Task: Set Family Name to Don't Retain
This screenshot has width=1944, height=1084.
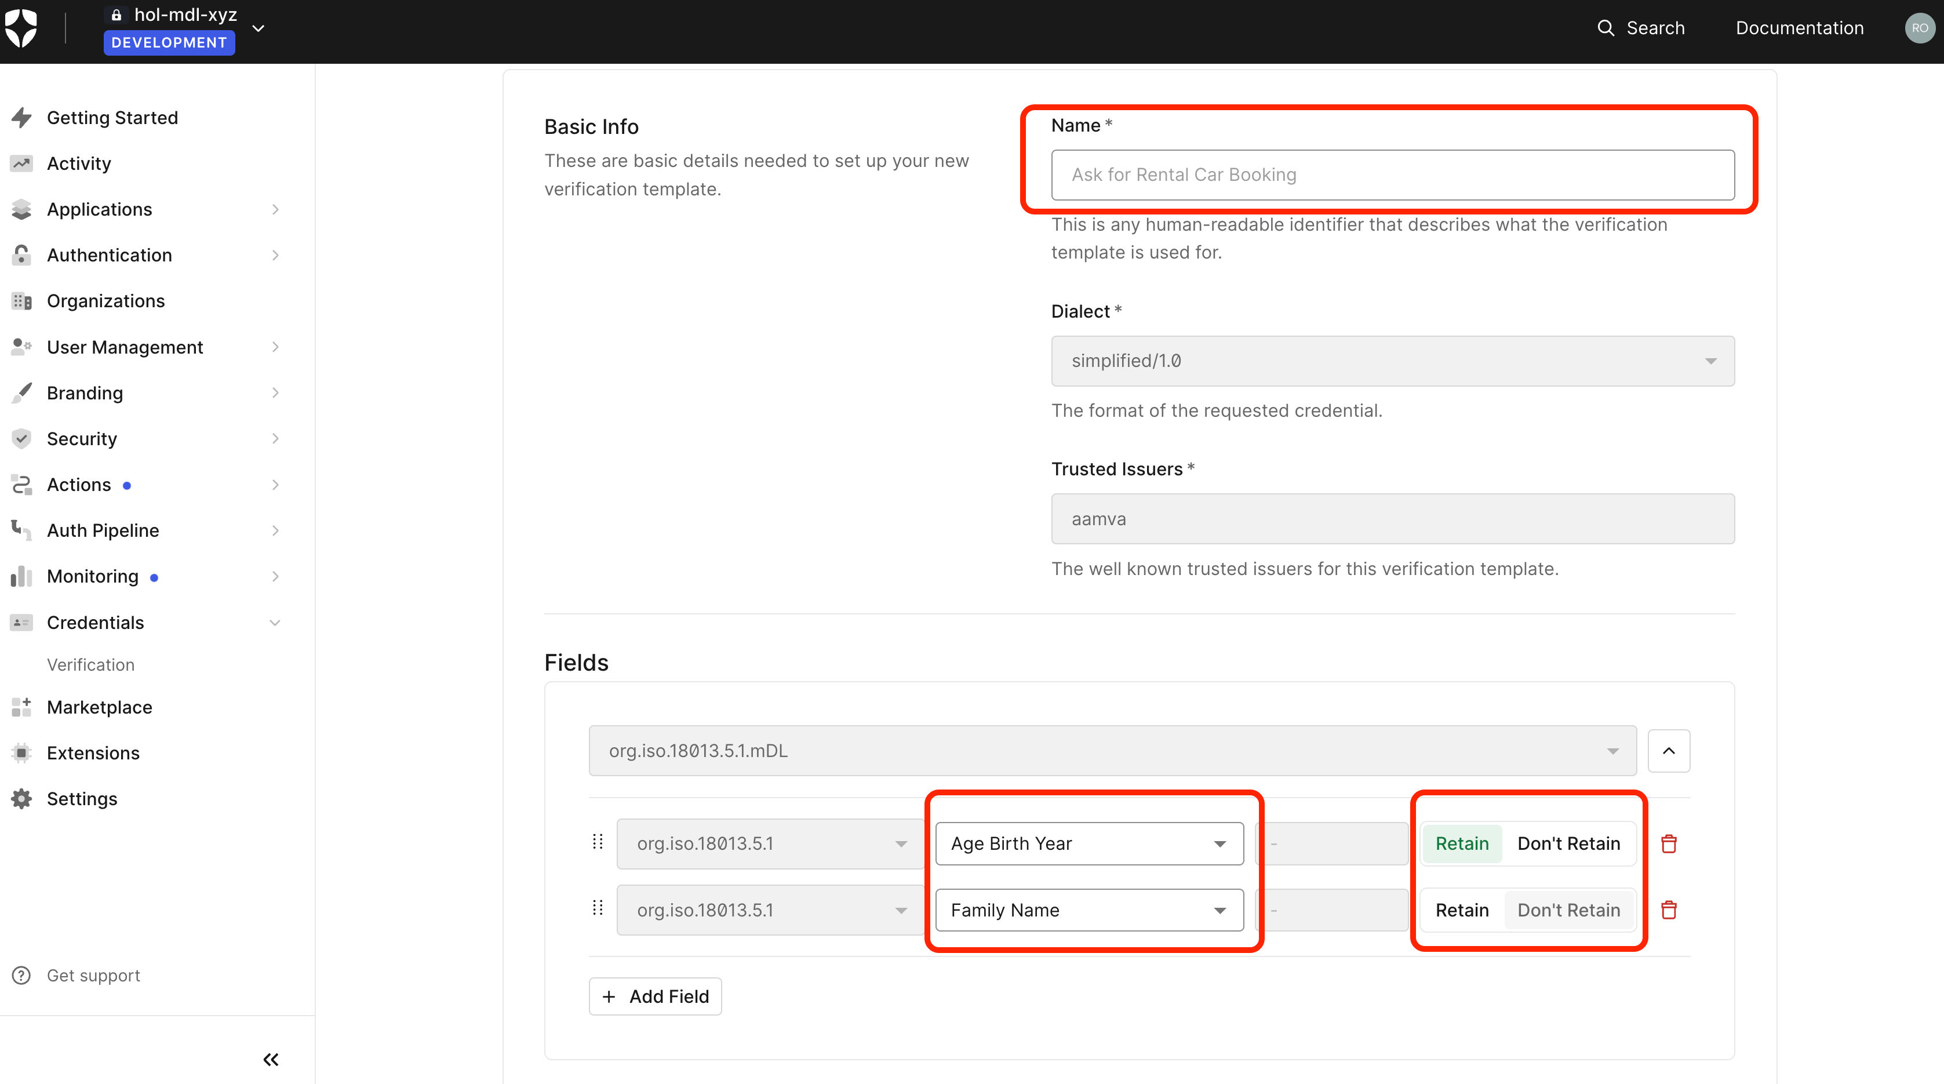Action: pos(1568,910)
